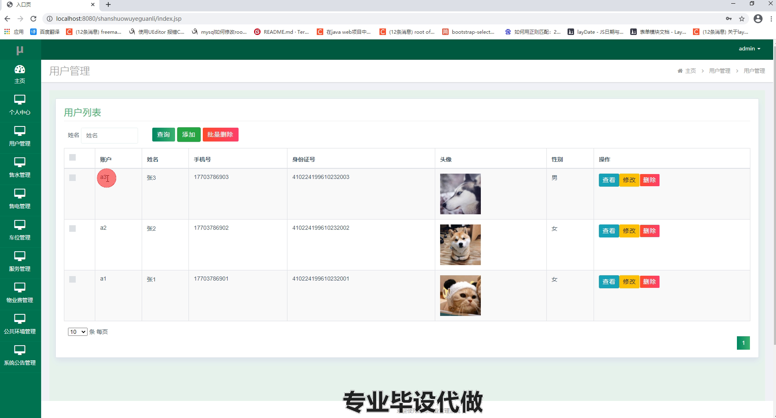Click the 批量删除 batch delete button
Viewport: 776px width, 418px height.
coord(220,135)
